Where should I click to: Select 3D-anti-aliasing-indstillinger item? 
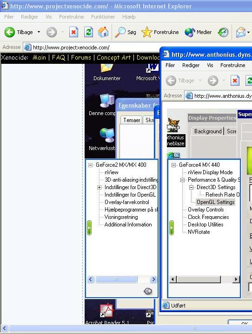tap(131, 180)
